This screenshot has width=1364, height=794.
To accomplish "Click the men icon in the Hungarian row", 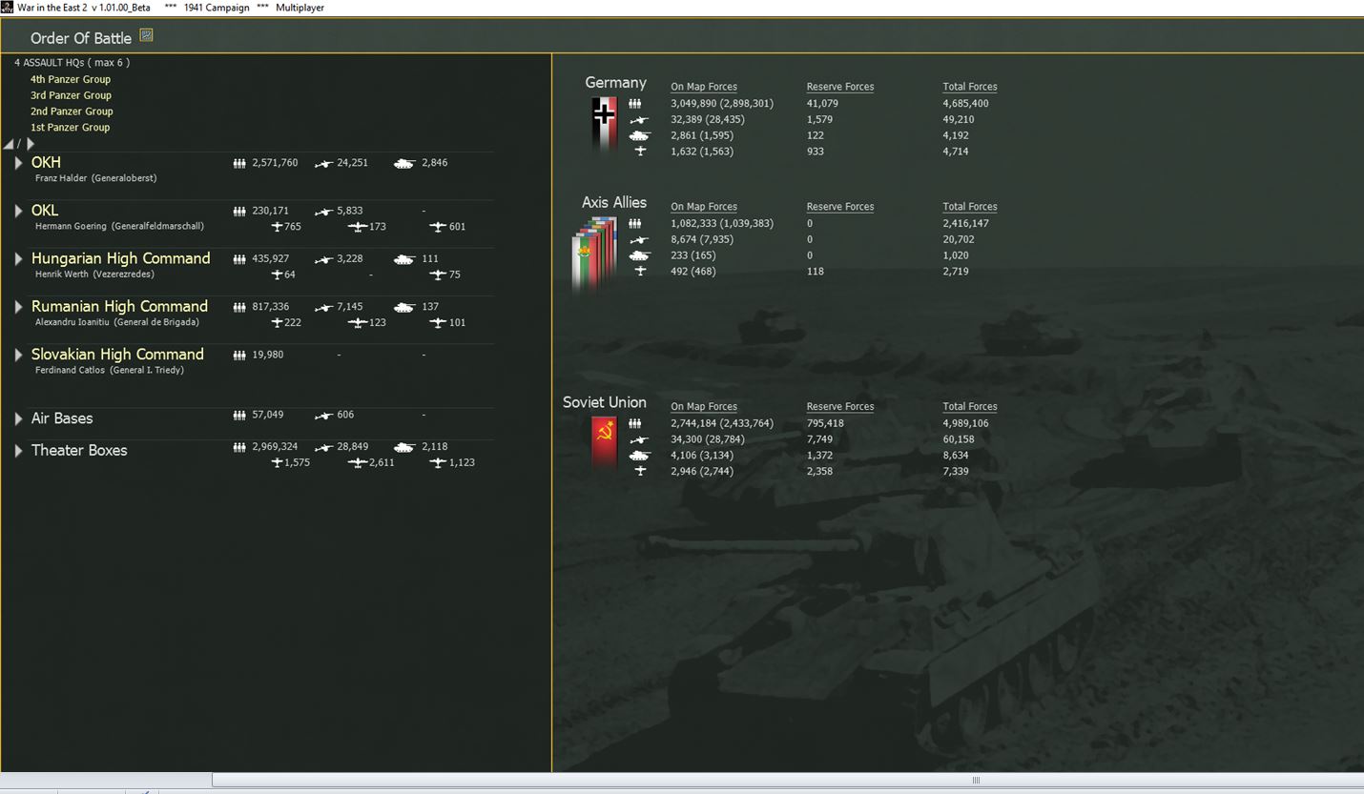I will pos(239,259).
